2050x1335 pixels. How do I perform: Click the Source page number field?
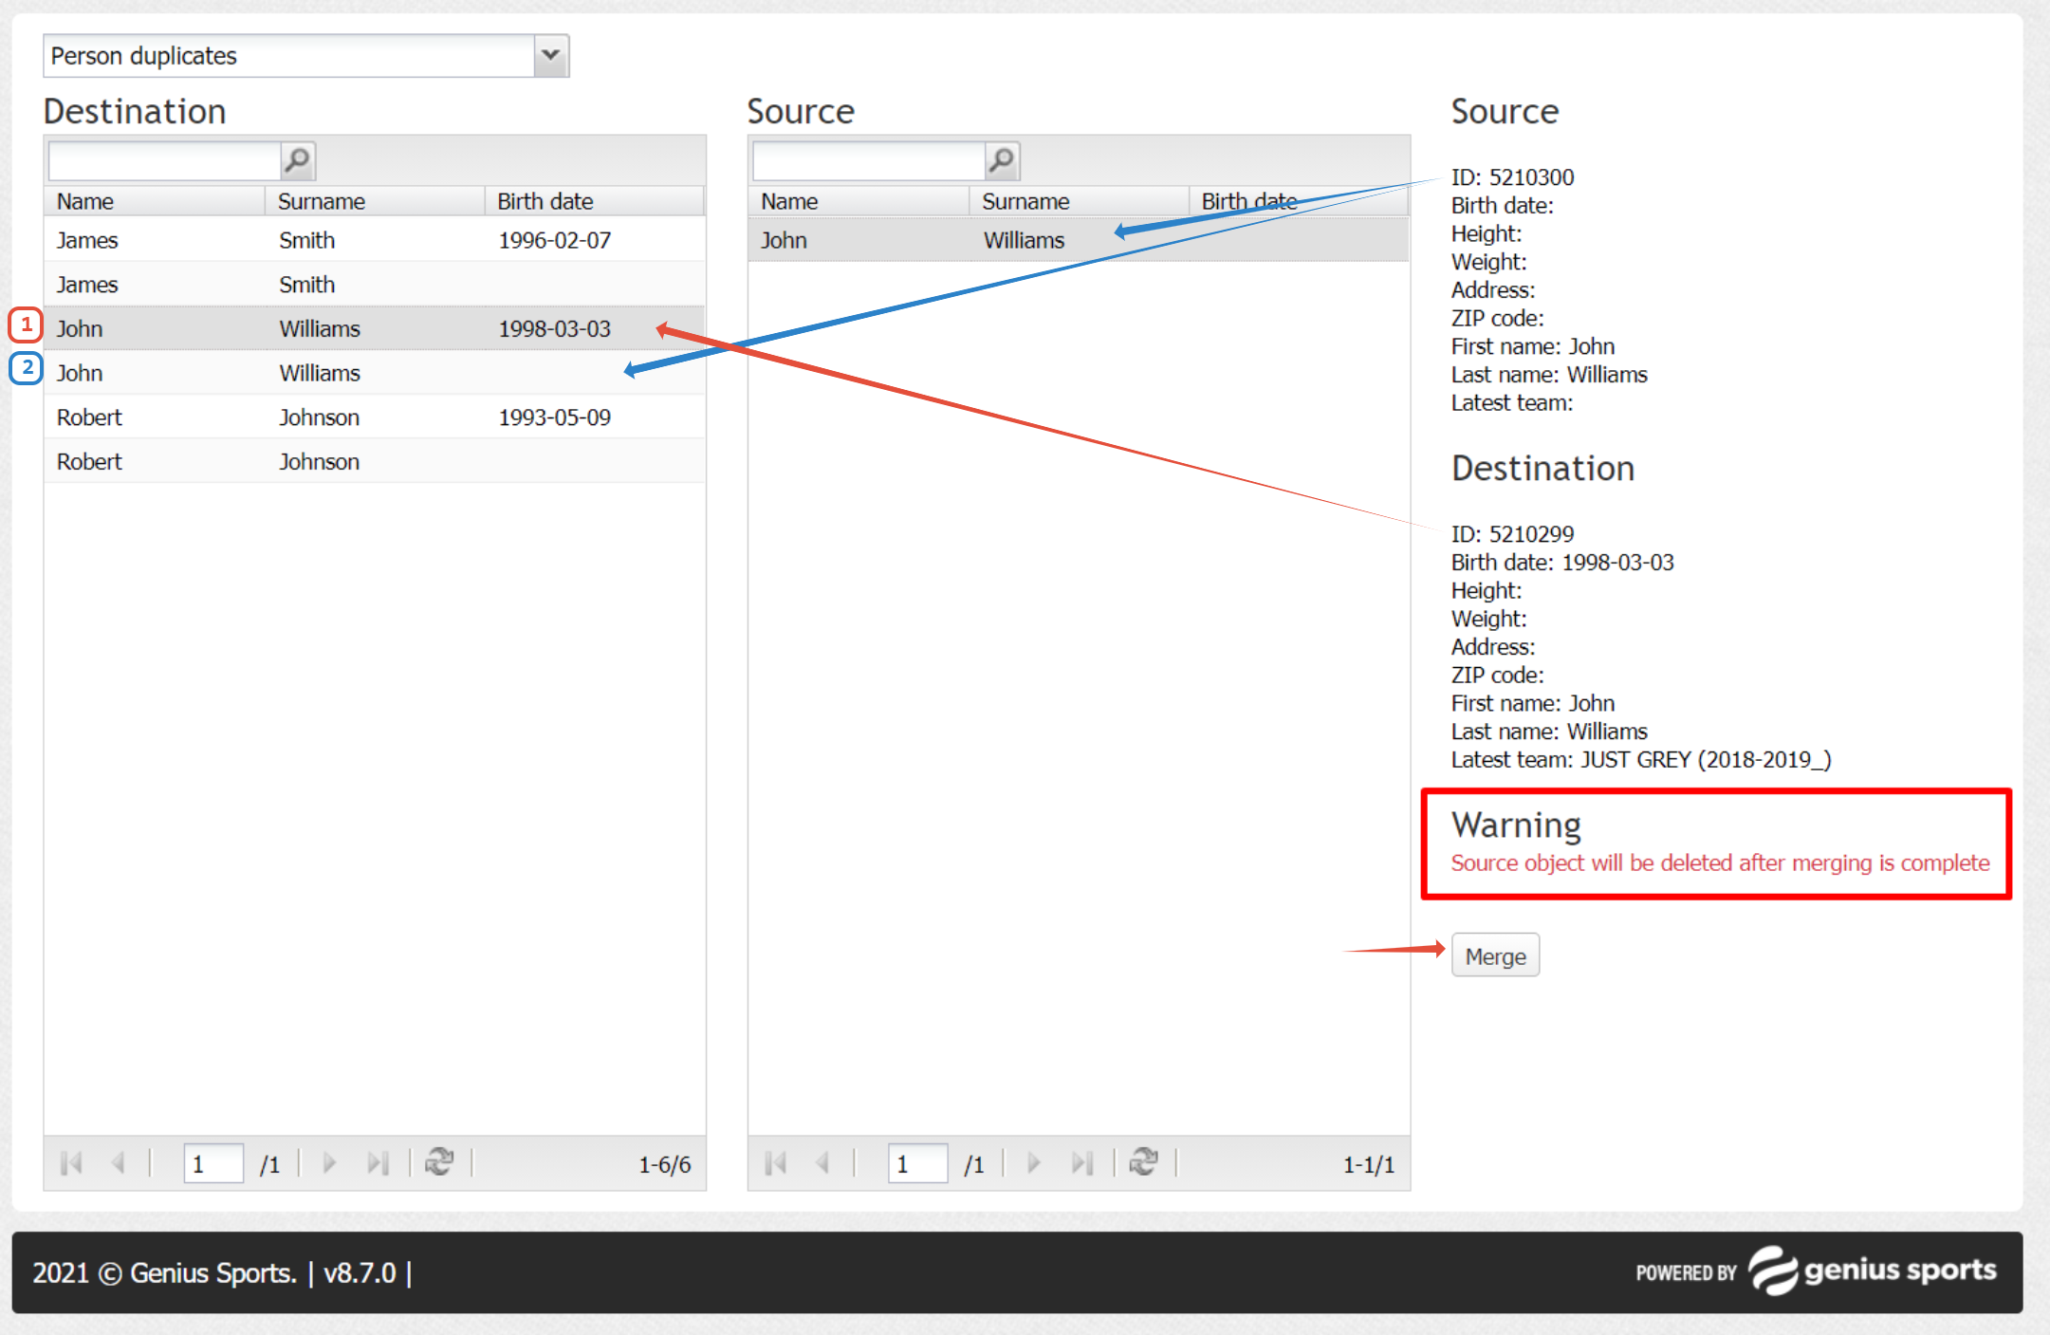[x=916, y=1163]
